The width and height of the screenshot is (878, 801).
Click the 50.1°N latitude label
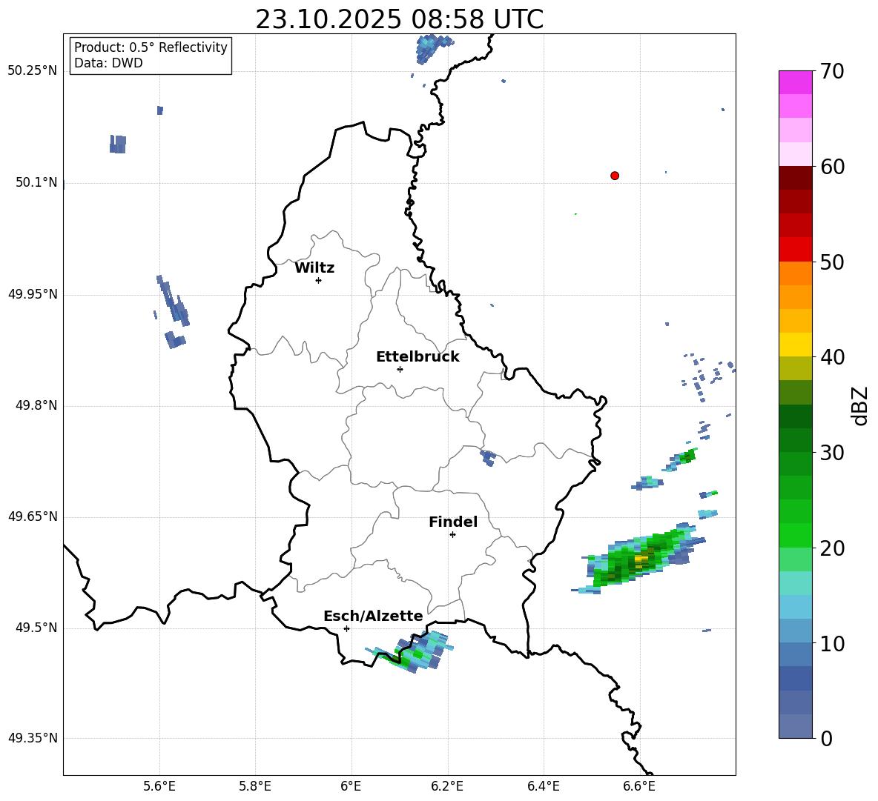tap(36, 182)
